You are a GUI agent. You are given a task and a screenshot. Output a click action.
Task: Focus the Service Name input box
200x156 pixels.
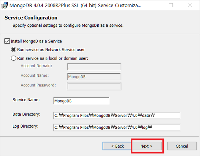coord(81,101)
